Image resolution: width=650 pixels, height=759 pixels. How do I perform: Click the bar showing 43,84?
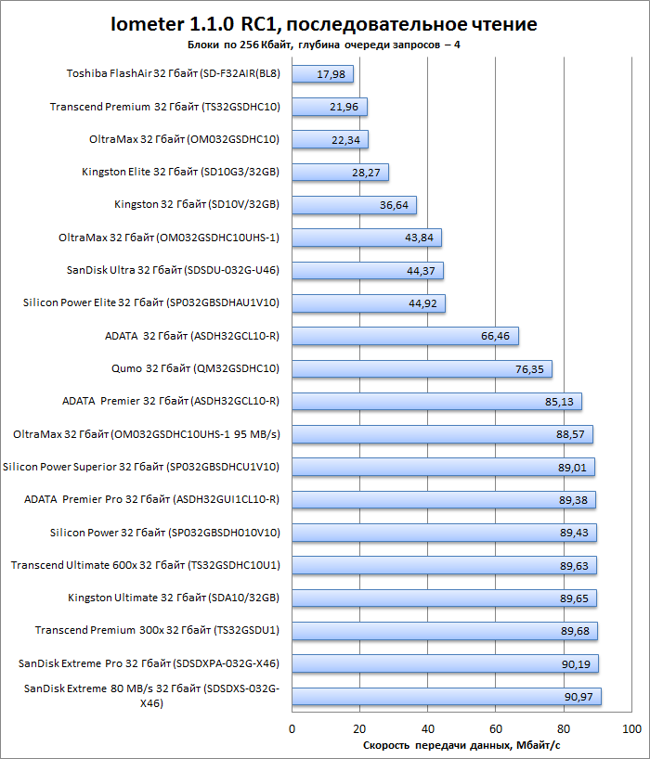367,238
